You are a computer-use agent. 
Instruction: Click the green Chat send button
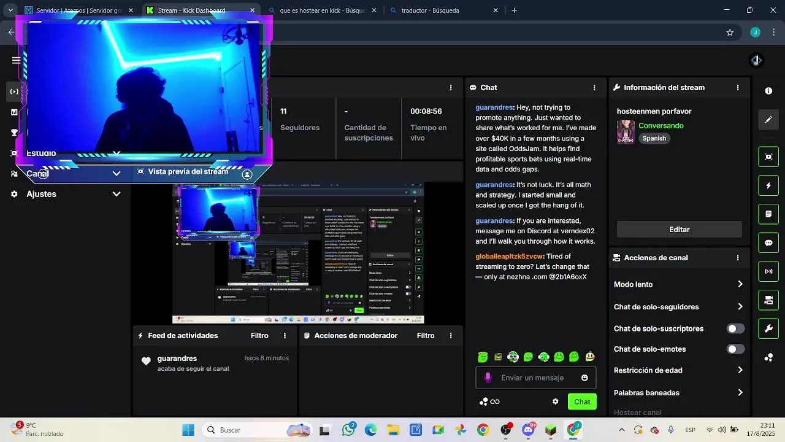pos(582,402)
